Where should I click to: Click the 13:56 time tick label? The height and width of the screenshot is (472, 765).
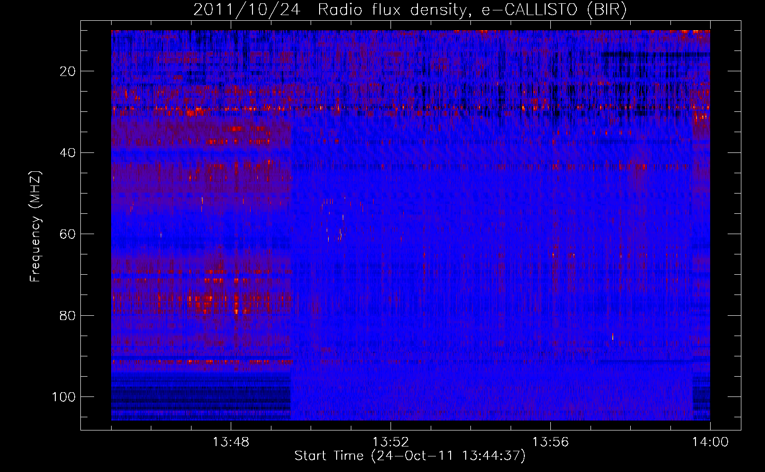550,442
